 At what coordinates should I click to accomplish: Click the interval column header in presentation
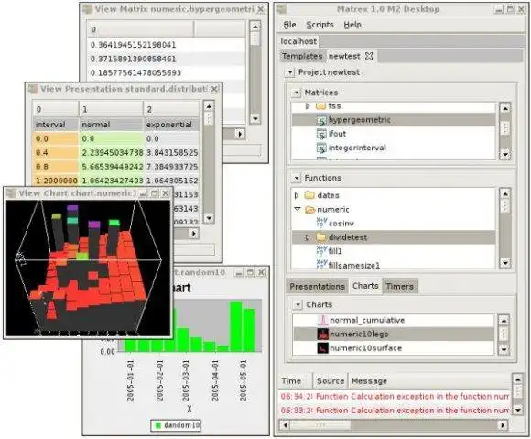pyautogui.click(x=56, y=125)
